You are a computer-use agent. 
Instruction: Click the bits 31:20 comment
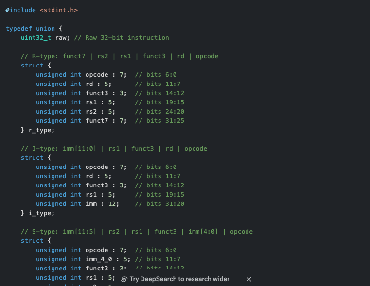coord(159,204)
